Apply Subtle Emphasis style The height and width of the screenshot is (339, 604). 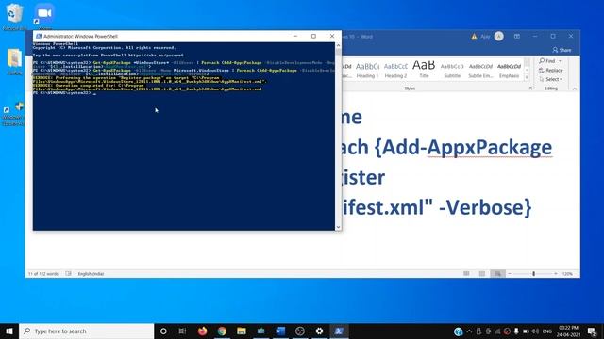[480, 70]
